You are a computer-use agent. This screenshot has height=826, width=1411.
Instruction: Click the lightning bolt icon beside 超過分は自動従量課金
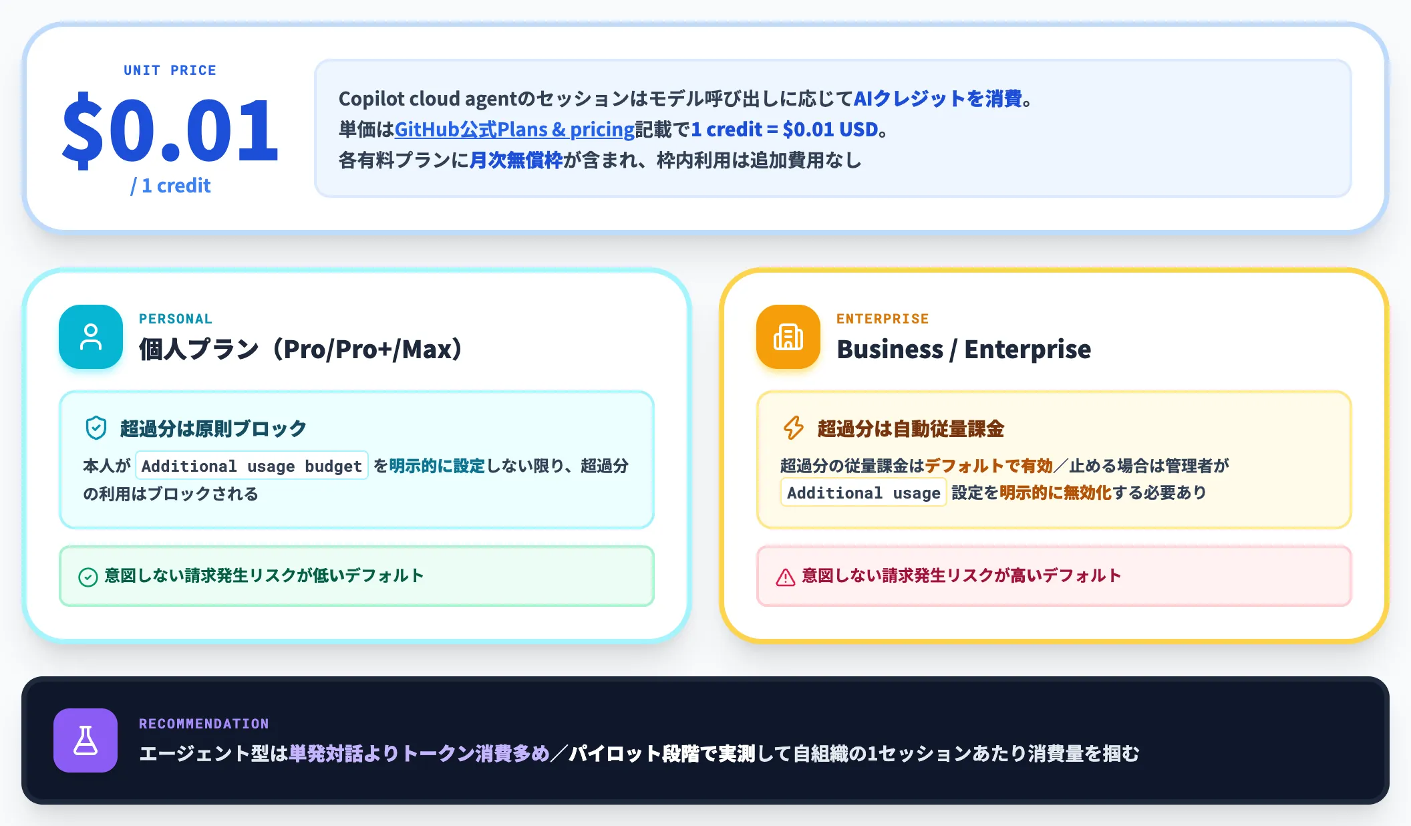click(794, 428)
